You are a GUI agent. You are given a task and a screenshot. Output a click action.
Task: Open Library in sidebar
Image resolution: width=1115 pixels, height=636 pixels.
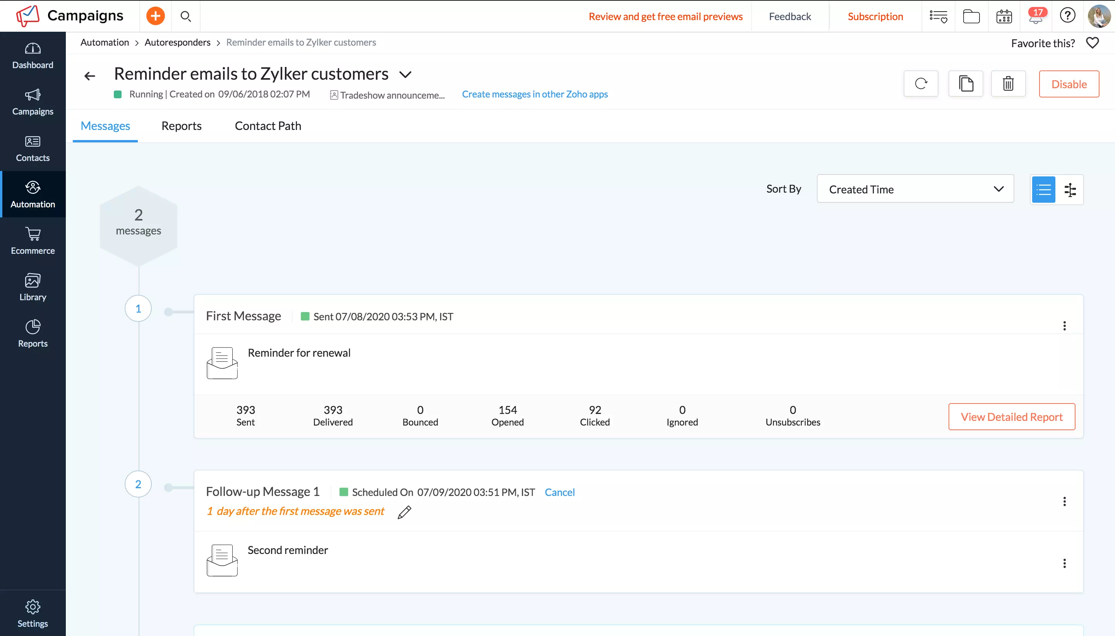[33, 288]
